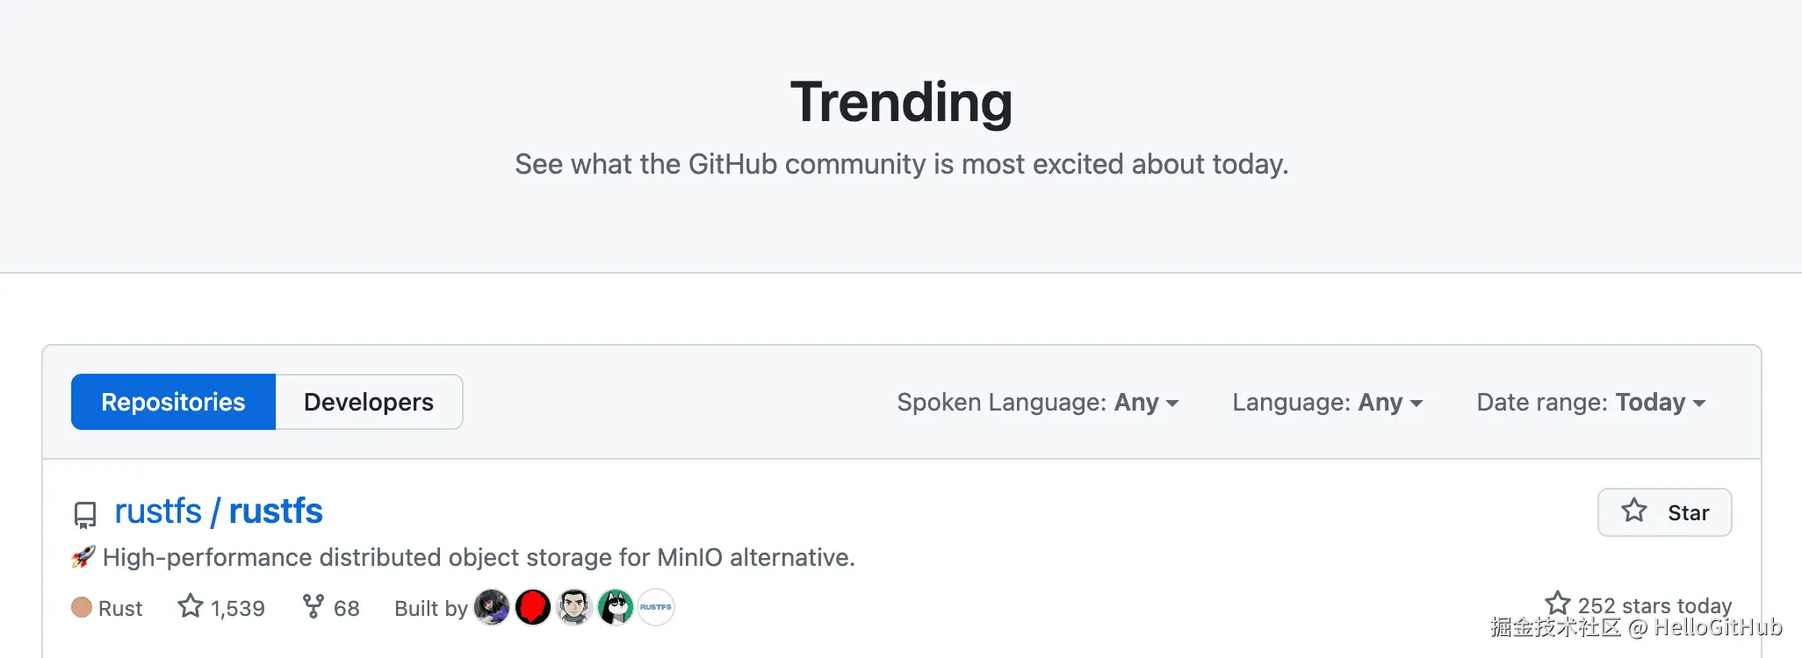Click the star icon in Star button
1802x658 pixels.
tap(1633, 511)
